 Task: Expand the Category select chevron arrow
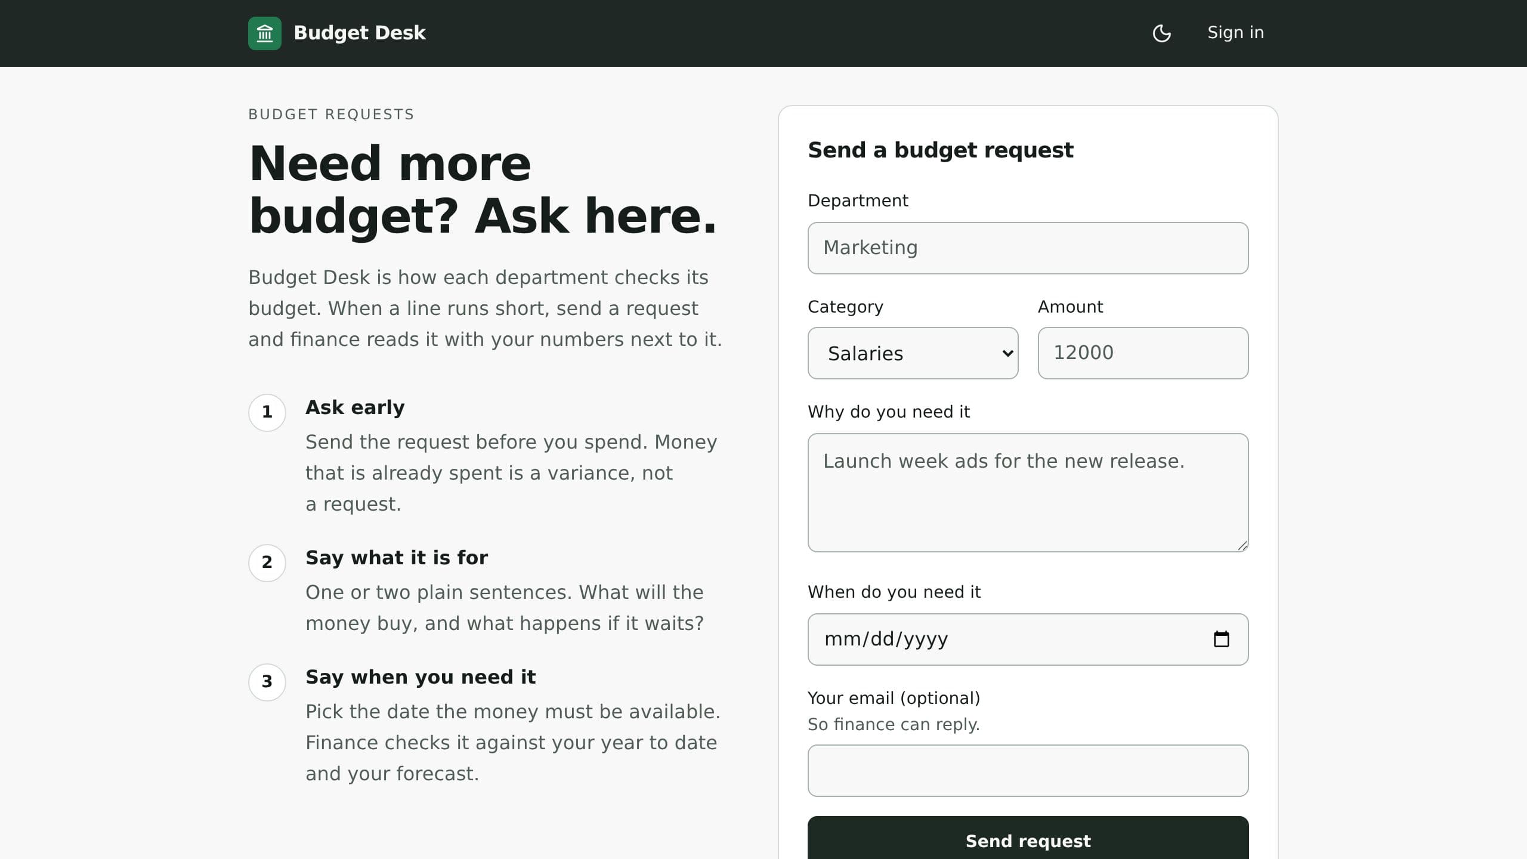(1007, 353)
